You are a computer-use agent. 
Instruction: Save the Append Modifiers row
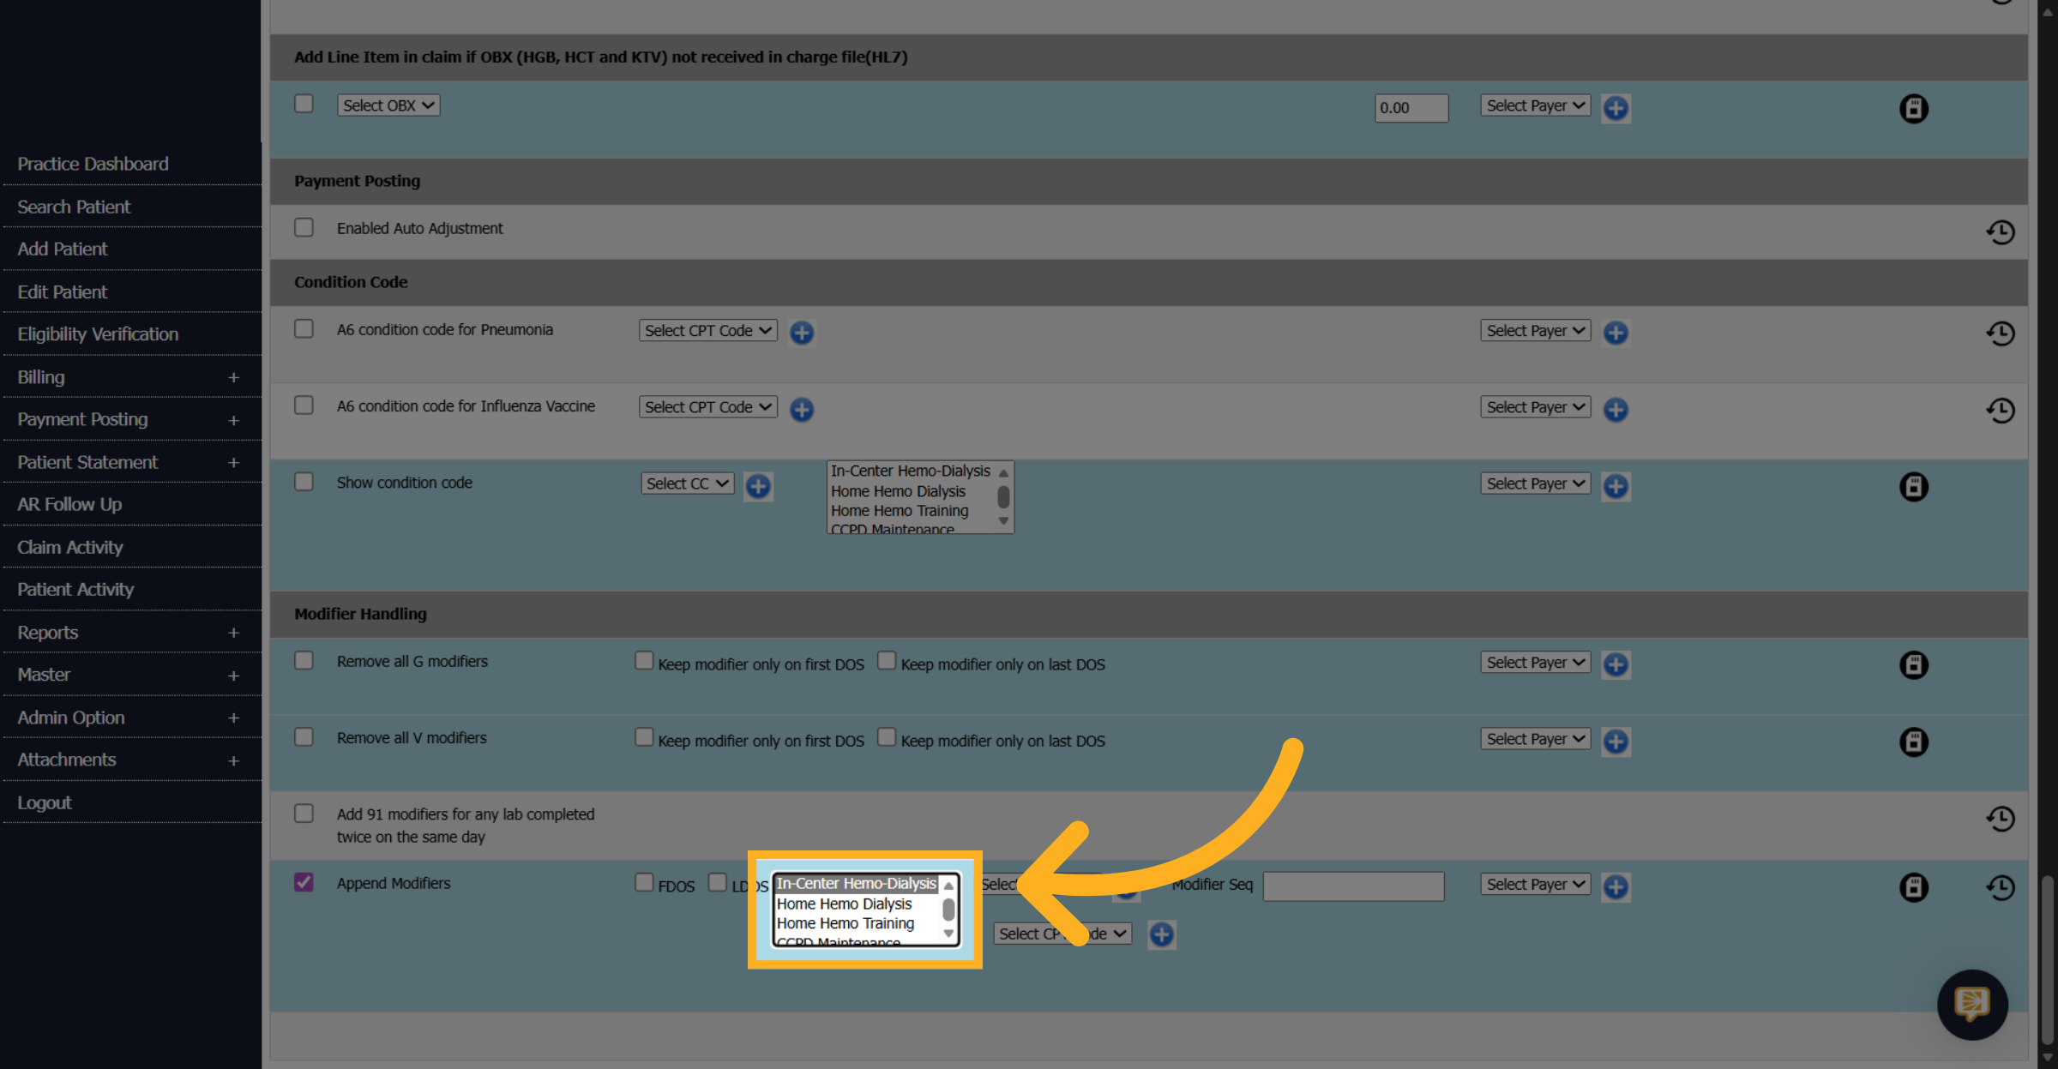coord(1913,887)
